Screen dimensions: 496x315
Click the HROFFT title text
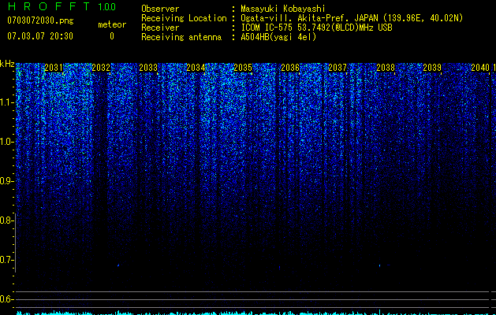pos(49,6)
